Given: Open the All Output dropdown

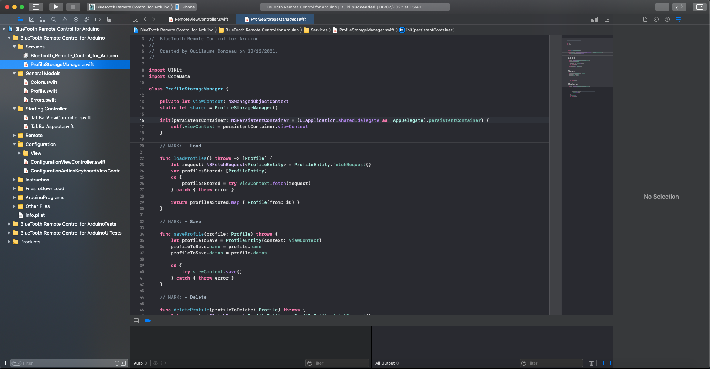Looking at the screenshot, I should click(387, 363).
